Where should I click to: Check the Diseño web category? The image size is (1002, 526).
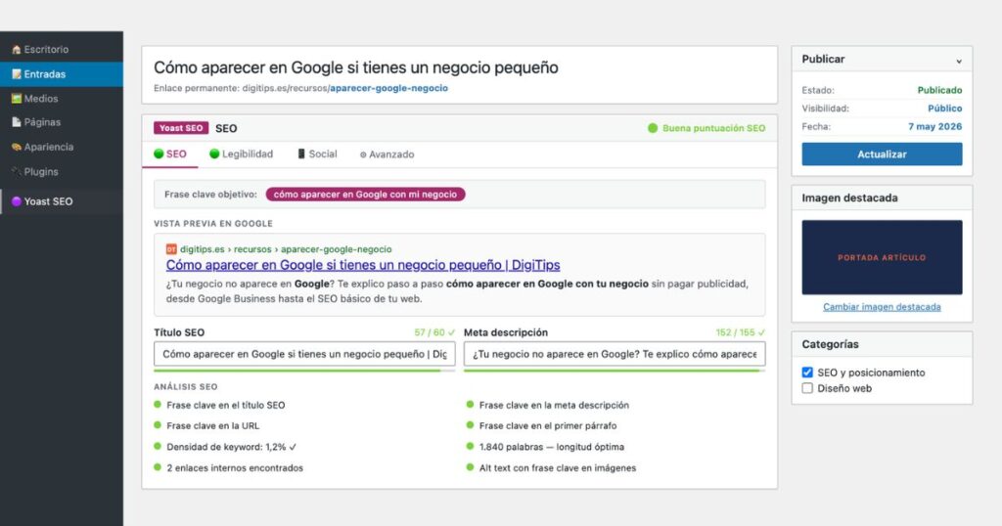coord(807,388)
